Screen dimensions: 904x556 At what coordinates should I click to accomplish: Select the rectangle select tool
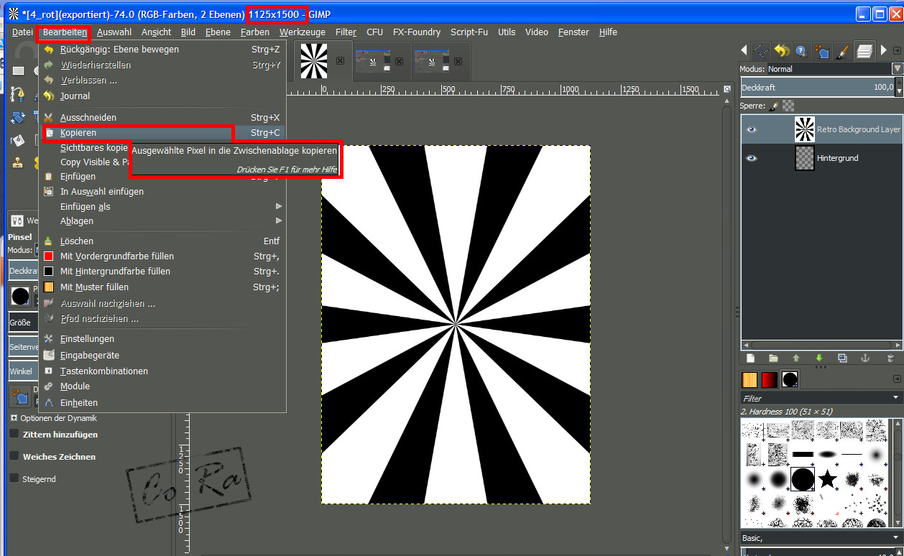[x=19, y=70]
